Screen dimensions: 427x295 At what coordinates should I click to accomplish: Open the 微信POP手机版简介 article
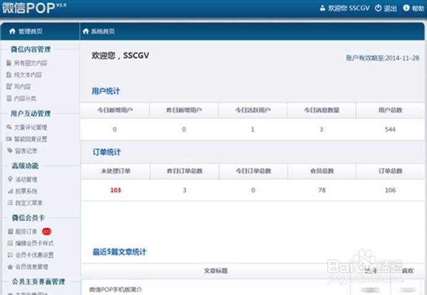[x=116, y=289]
